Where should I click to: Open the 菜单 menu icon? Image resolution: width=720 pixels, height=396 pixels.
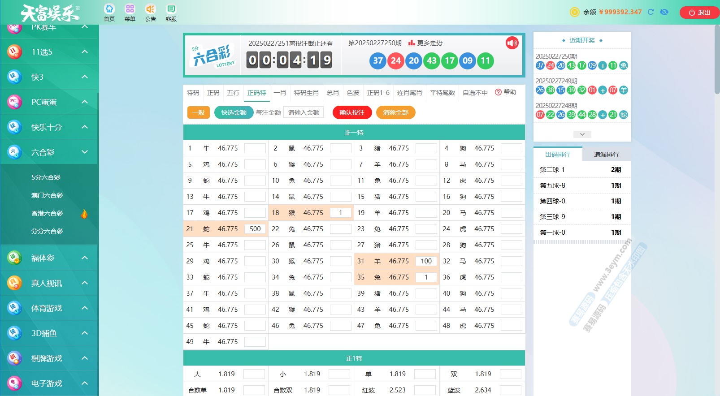pyautogui.click(x=130, y=9)
